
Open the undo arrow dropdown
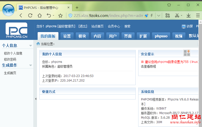tap(53, 16)
